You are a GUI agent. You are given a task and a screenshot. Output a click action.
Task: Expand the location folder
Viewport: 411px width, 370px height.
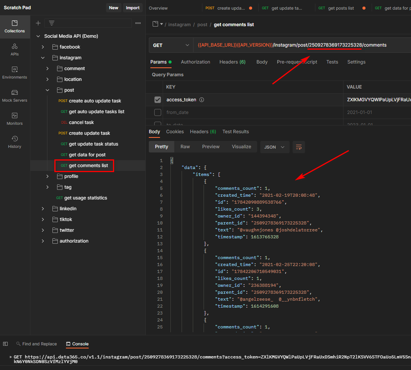[x=47, y=79]
